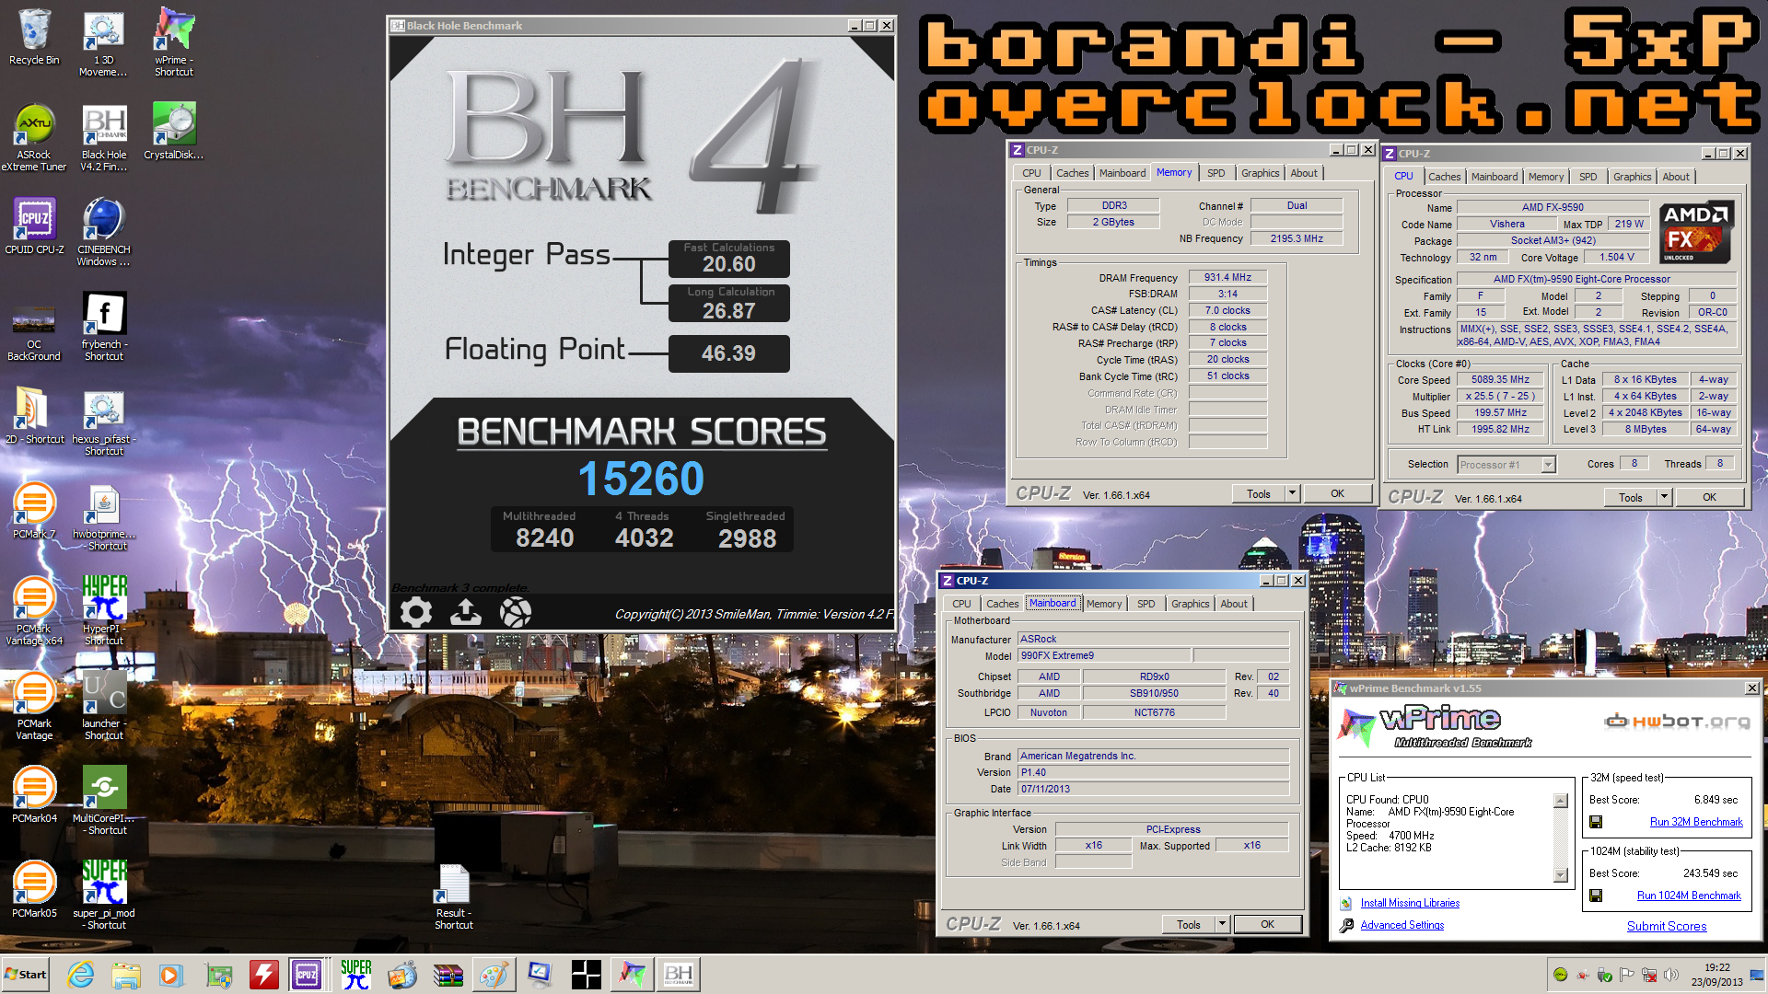Switch to Caches tab in CPU CPU-Z window
1768x994 pixels.
(1444, 177)
